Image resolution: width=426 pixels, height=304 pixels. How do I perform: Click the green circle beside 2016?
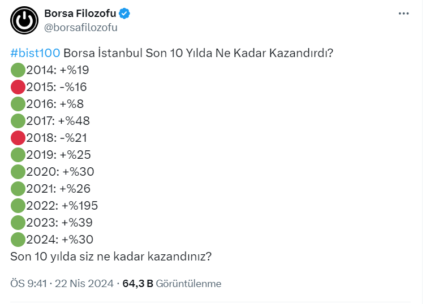click(18, 105)
